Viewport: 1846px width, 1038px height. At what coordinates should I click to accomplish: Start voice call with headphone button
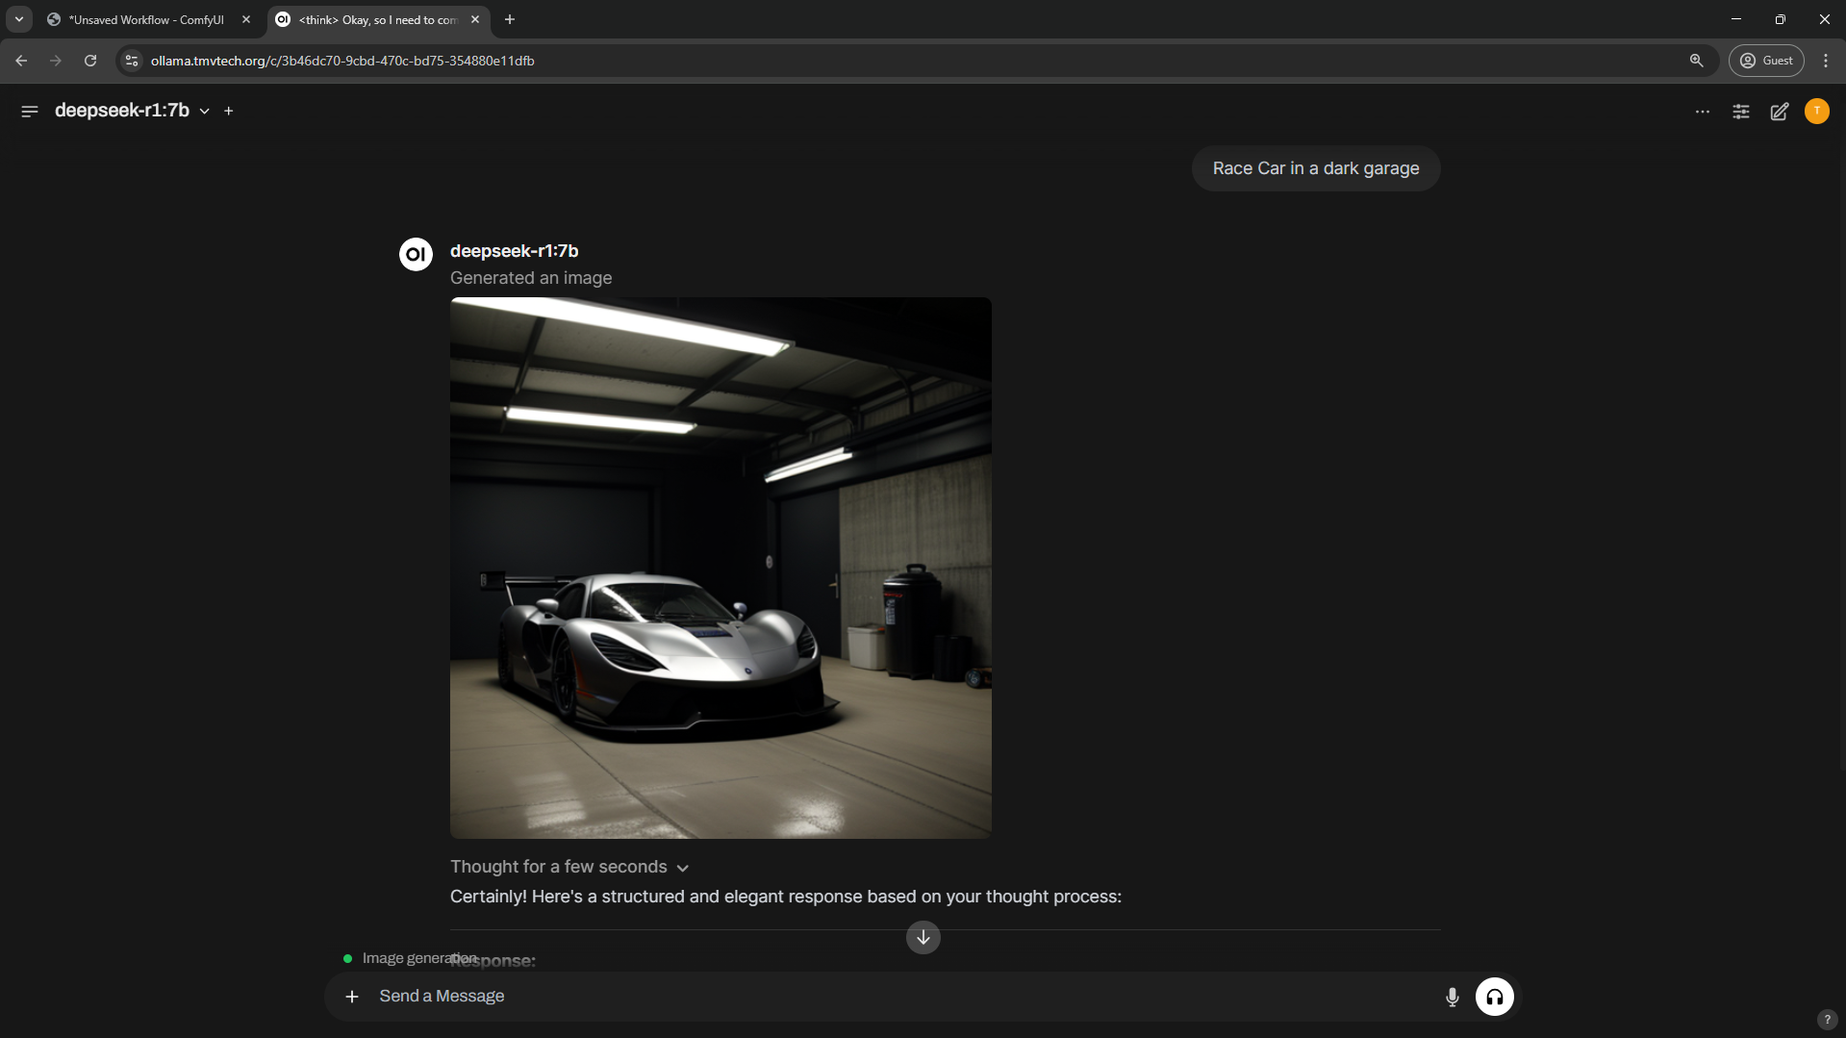pyautogui.click(x=1494, y=997)
